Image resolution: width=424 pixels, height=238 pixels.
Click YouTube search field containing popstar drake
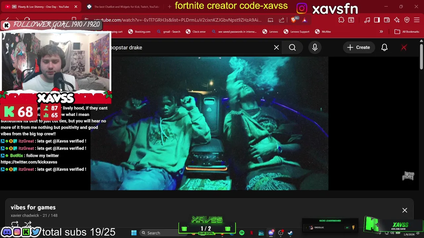click(x=190, y=48)
